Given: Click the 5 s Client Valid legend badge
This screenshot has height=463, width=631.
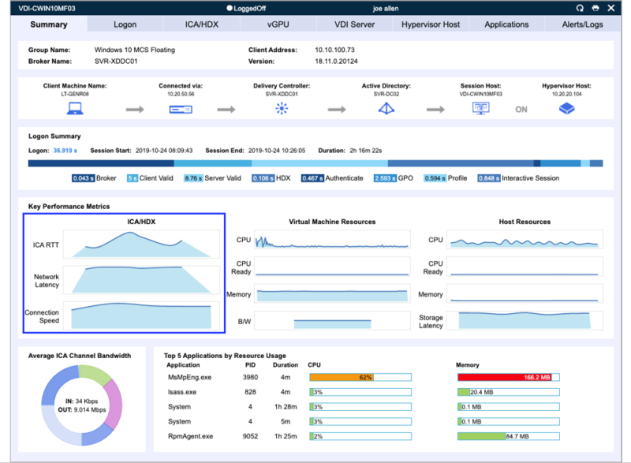Looking at the screenshot, I should click(133, 178).
